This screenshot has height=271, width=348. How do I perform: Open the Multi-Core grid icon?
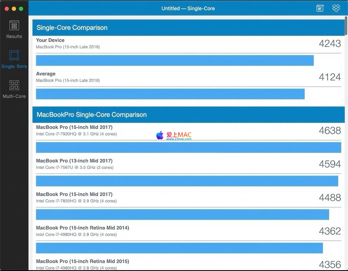(14, 85)
